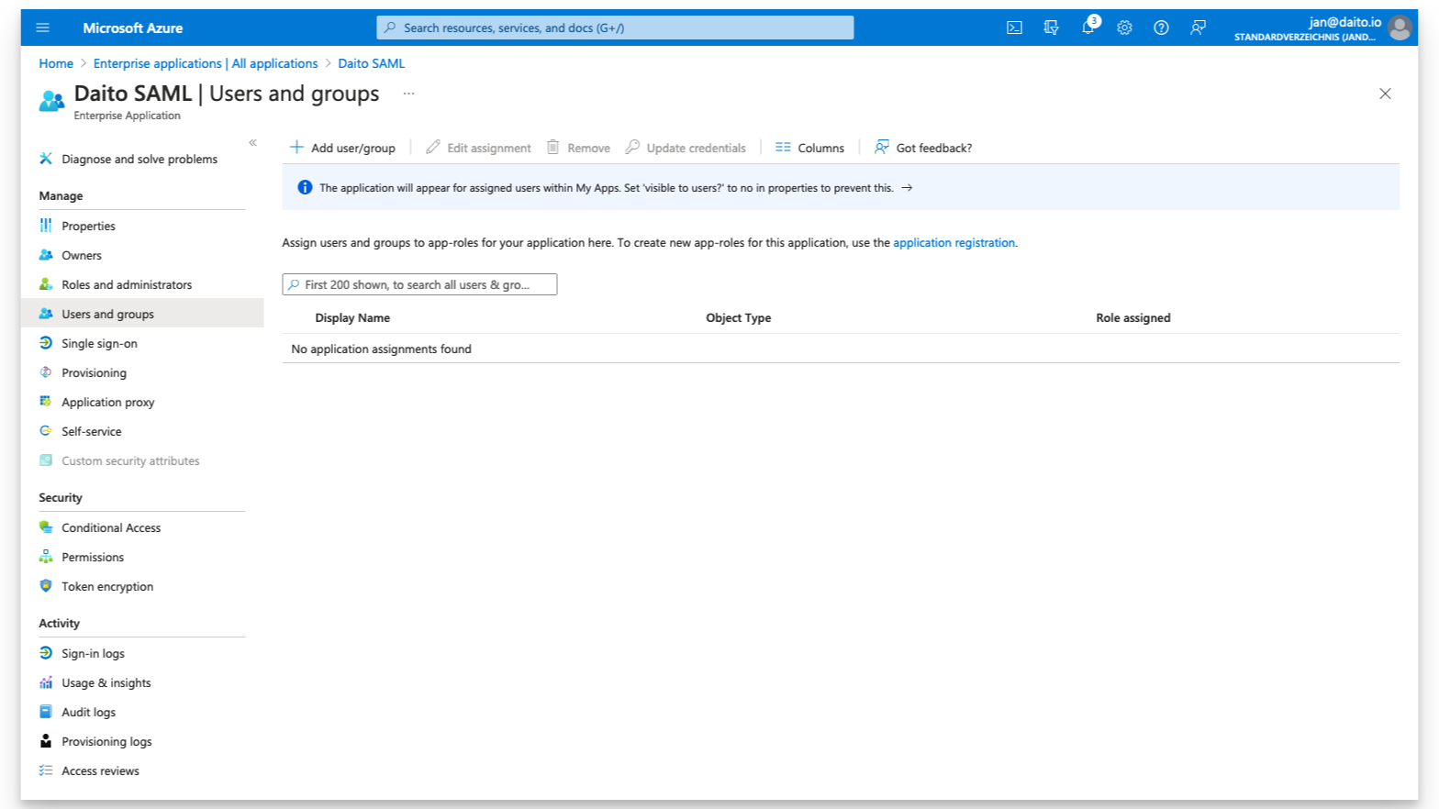Focus the global search resources box
The width and height of the screenshot is (1439, 809).
pos(615,28)
